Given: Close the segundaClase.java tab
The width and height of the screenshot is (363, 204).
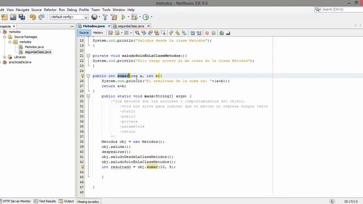Looking at the screenshot, I should tap(149, 26).
